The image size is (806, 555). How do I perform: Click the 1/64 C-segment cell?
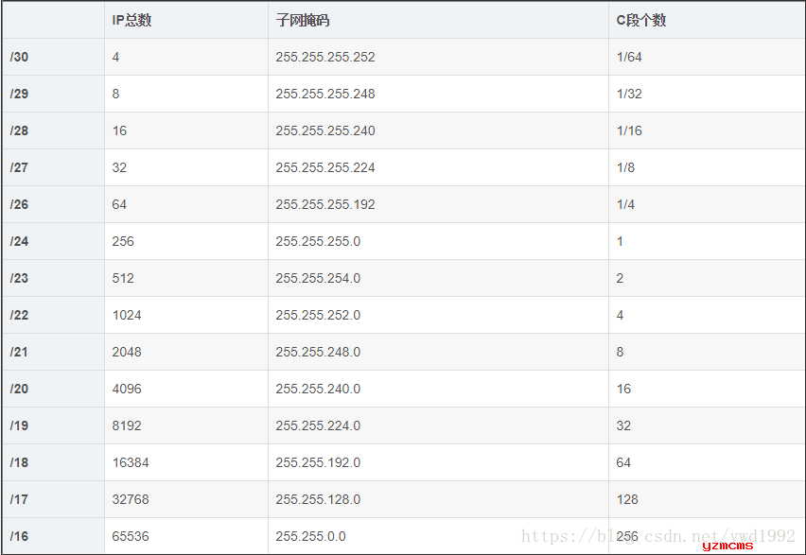(629, 57)
